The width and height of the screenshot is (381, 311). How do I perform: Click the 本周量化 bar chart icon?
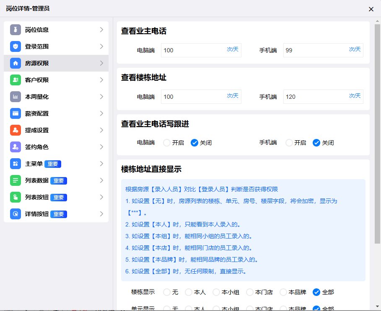(16, 97)
